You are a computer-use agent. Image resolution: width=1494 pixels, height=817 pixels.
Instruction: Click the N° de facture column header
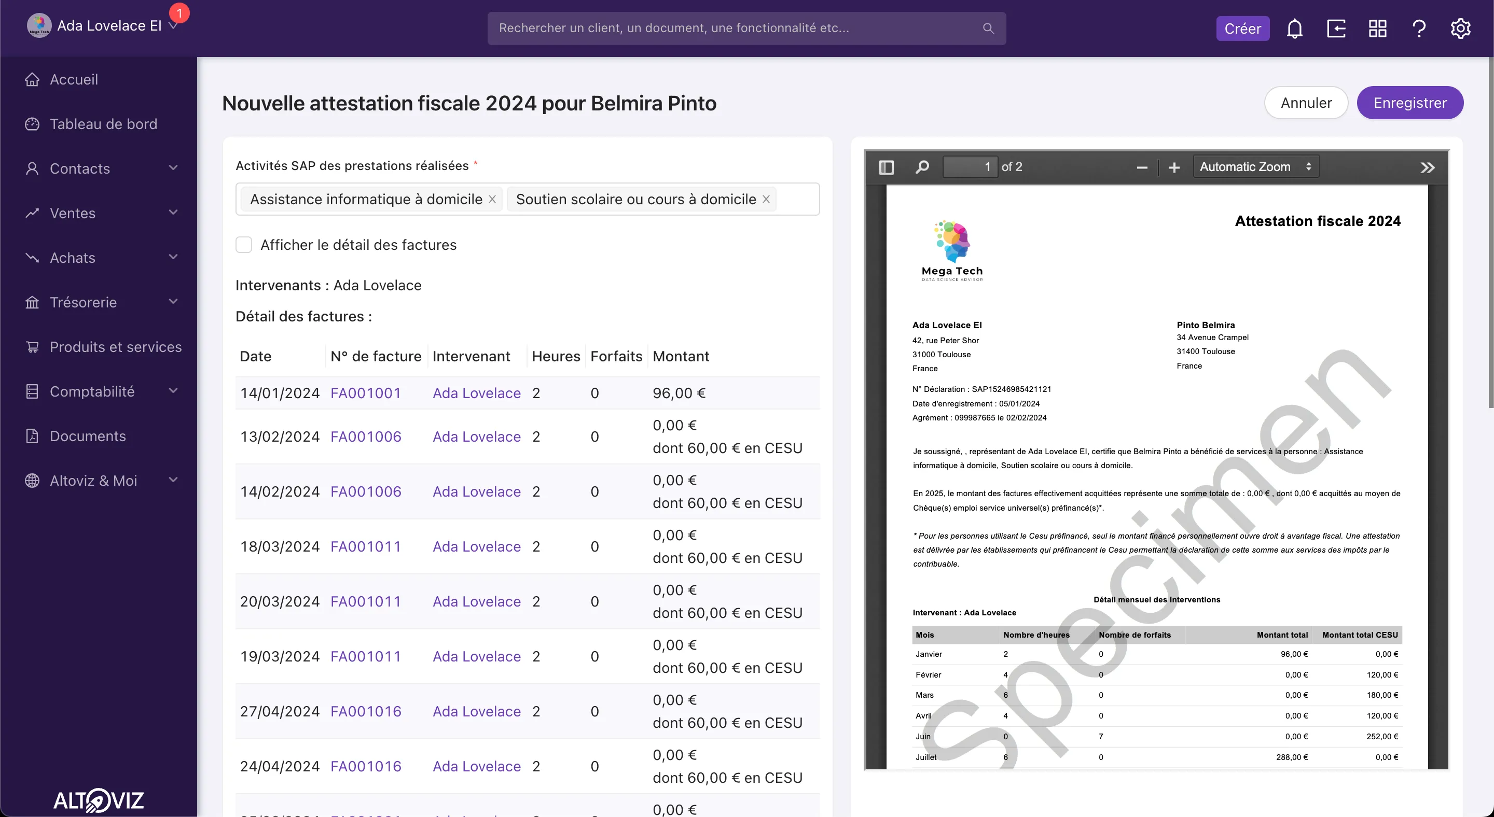(376, 356)
